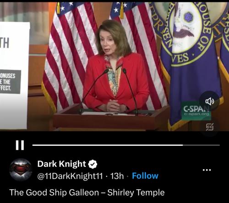This screenshot has width=229, height=203.
Task: Open the @11DarkKnight11 handle
Action: pos(70,176)
